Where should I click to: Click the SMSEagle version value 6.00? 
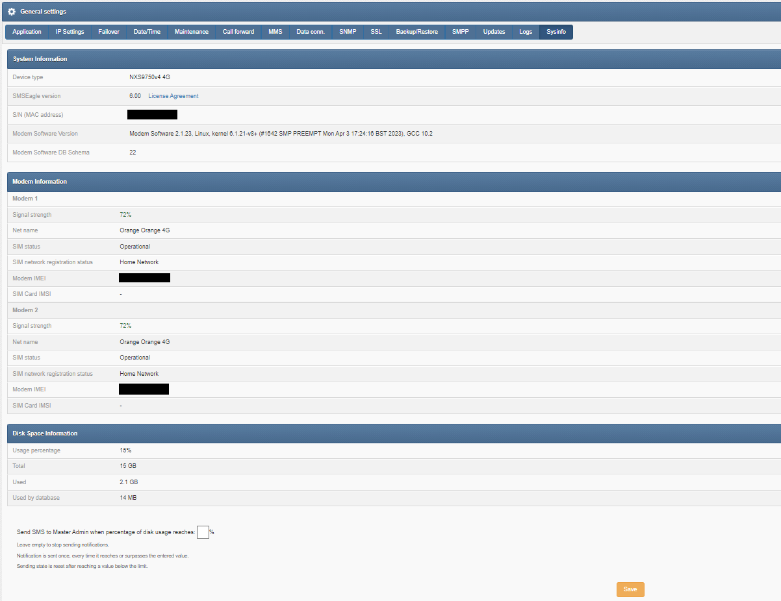point(135,96)
